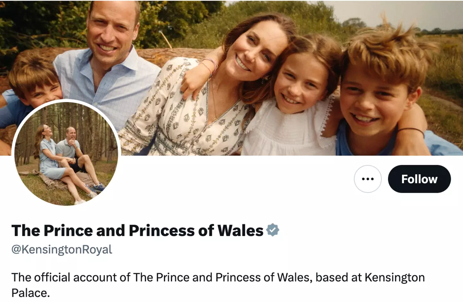Click the verified badge beside the name
Viewport: 463px width, 302px height.
(272, 230)
